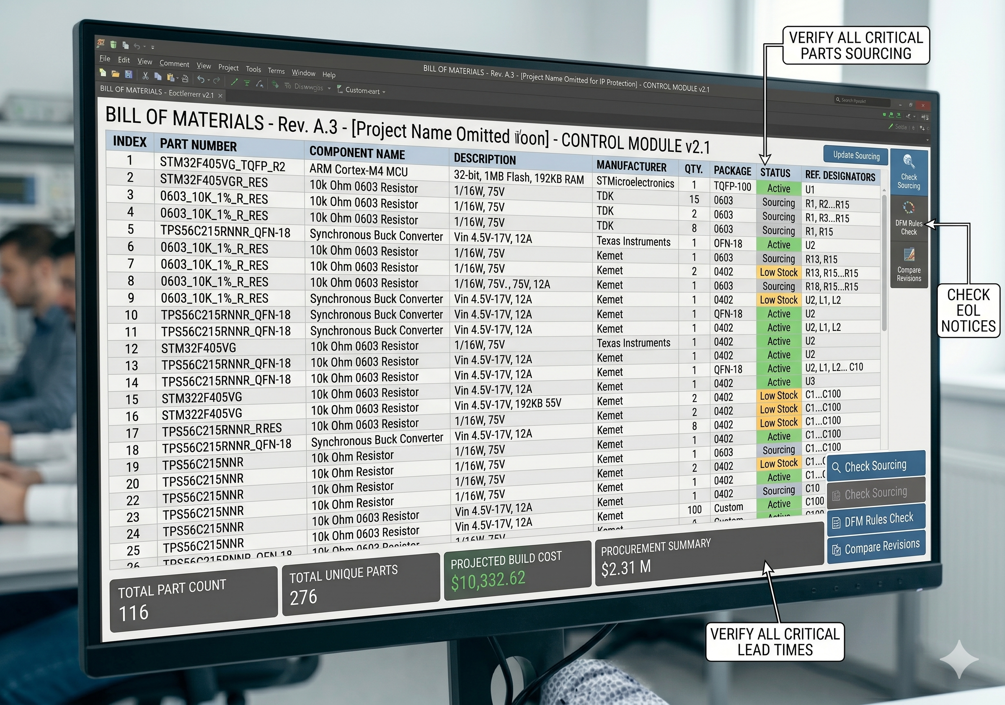The height and width of the screenshot is (705, 1005).
Task: Click the blue Check Sourcing button at bottom right
Action: point(876,466)
